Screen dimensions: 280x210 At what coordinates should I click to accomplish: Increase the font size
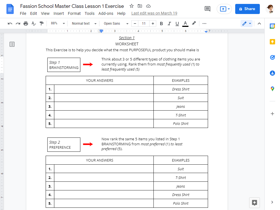tap(153, 24)
